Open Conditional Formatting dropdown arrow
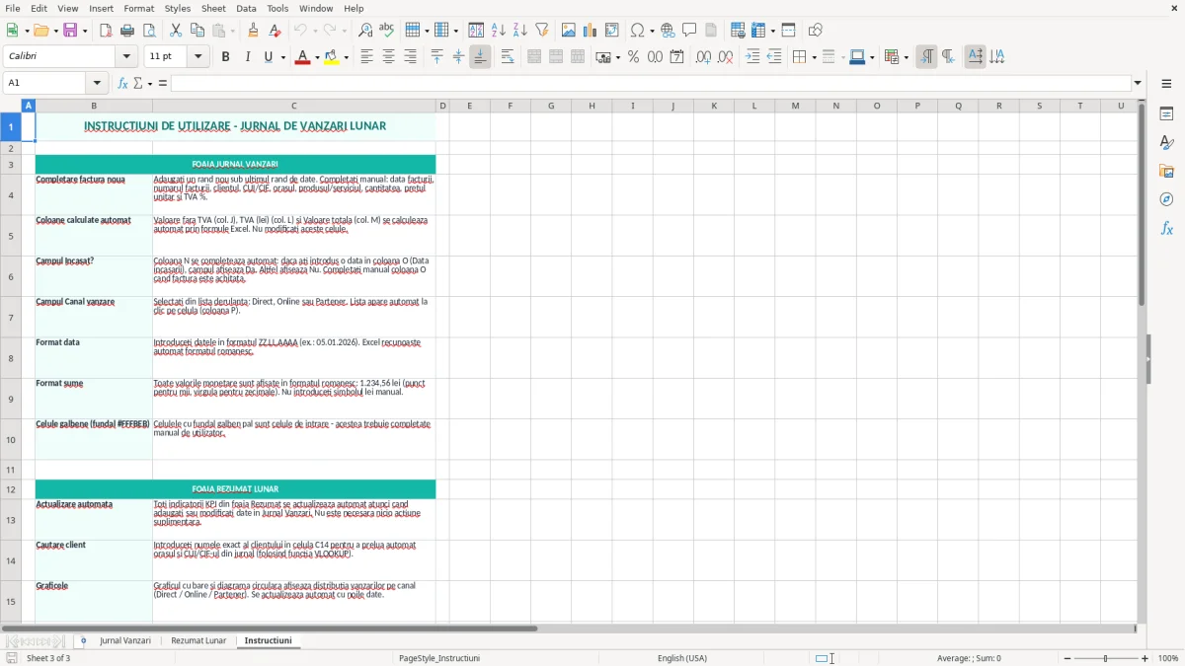Screen dimensions: 1185x666 (x=906, y=57)
